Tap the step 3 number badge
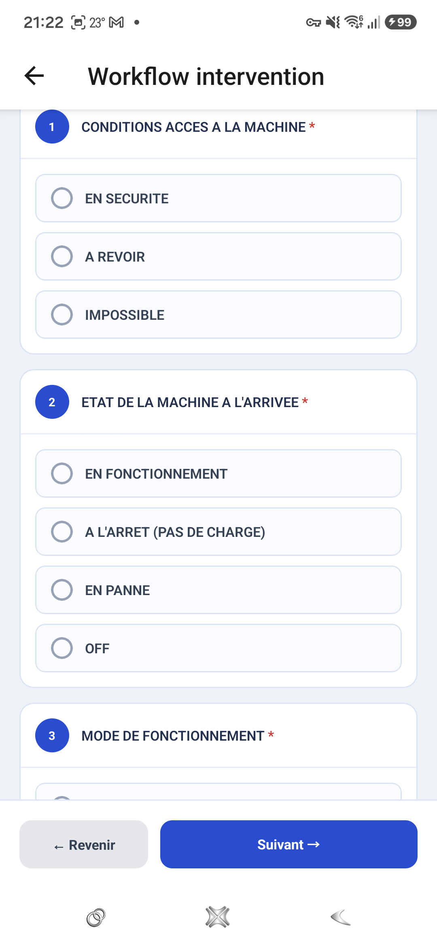437x946 pixels. [x=52, y=735]
